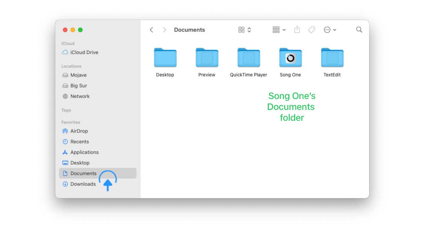Image resolution: width=423 pixels, height=227 pixels.
Task: Click the Desktop folder name in the file area
Action: coord(165,75)
